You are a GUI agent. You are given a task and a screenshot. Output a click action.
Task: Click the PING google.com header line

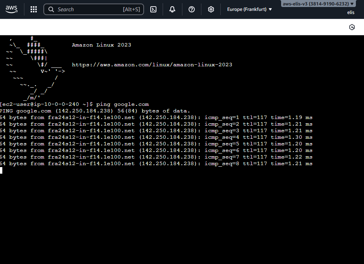[95, 111]
